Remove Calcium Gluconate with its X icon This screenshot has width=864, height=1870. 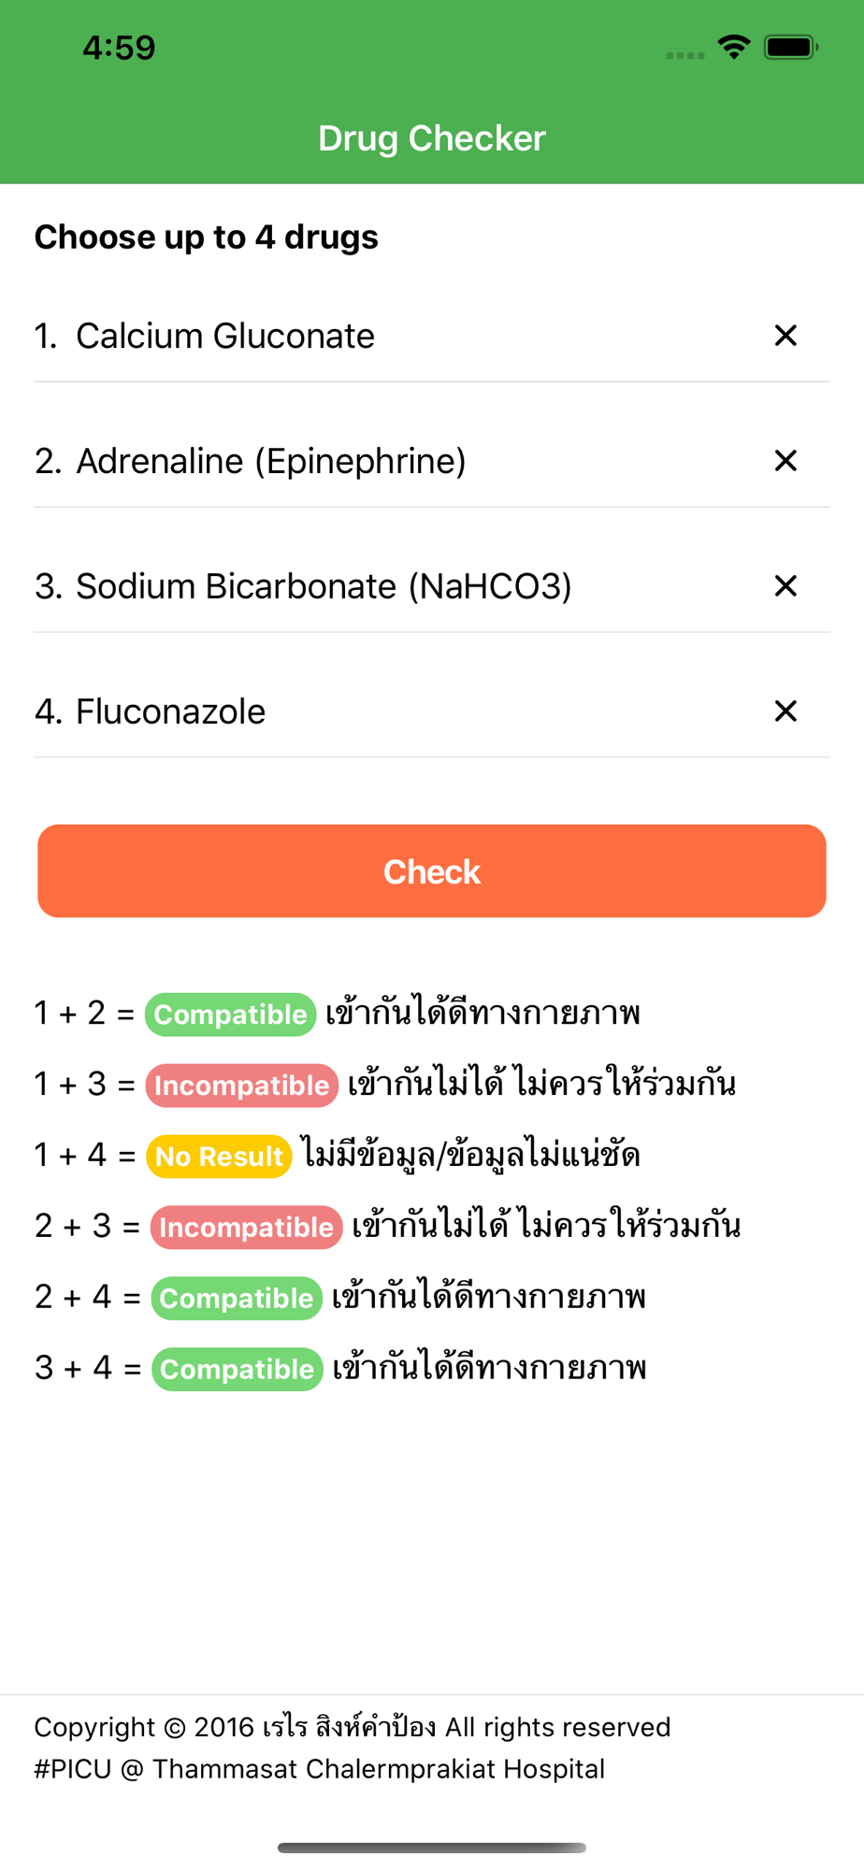pyautogui.click(x=785, y=336)
